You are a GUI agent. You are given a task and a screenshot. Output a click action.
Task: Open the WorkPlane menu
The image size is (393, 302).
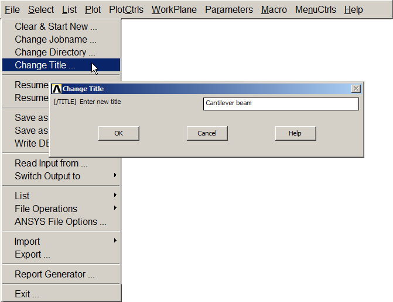[x=174, y=9]
